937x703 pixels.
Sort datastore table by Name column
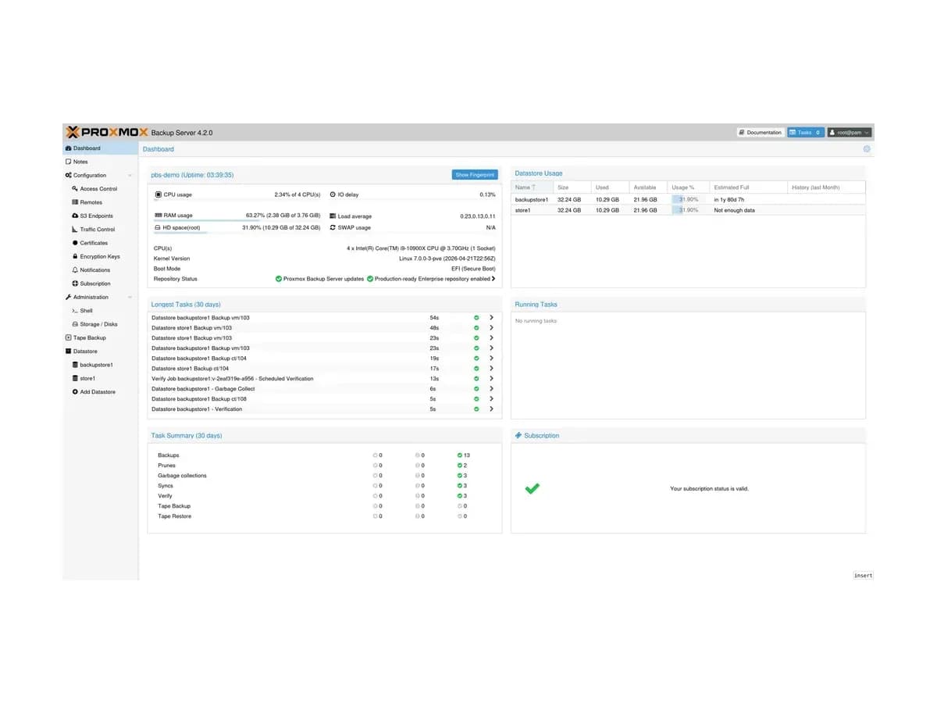click(x=533, y=187)
